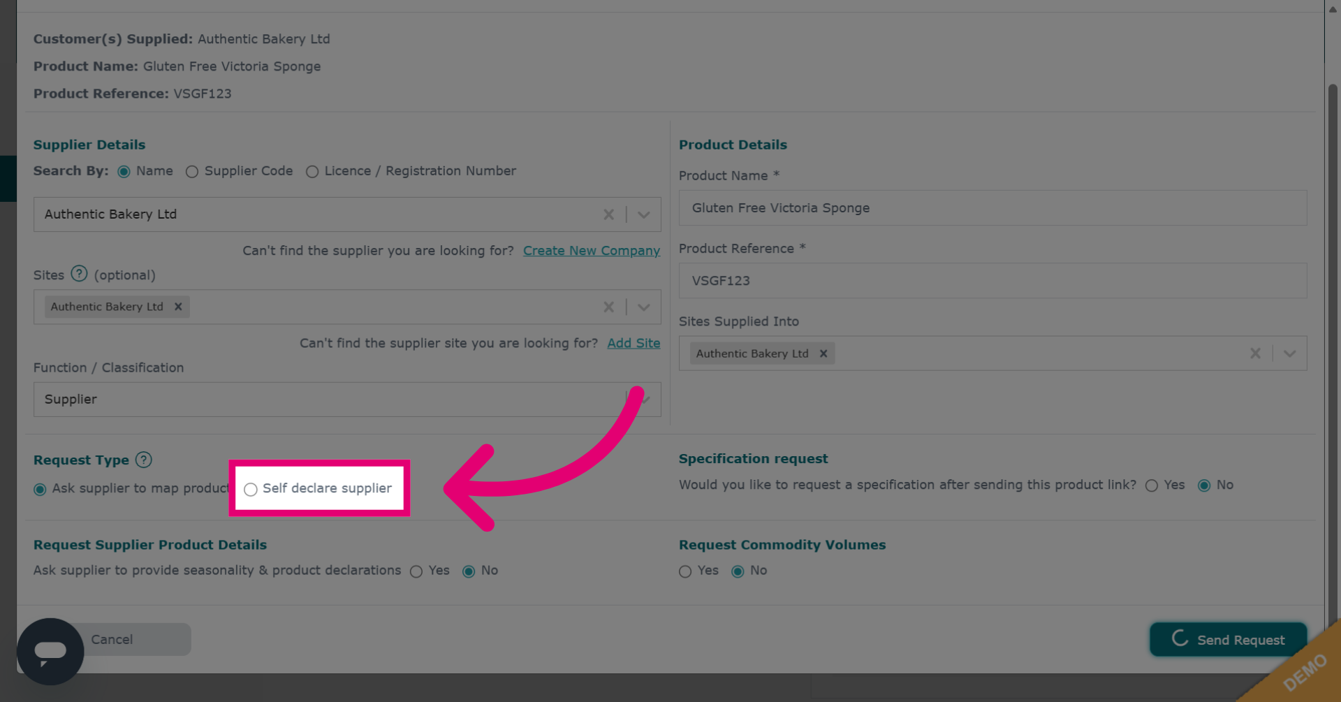The width and height of the screenshot is (1341, 702).
Task: Click the Request Type help icon
Action: point(144,460)
